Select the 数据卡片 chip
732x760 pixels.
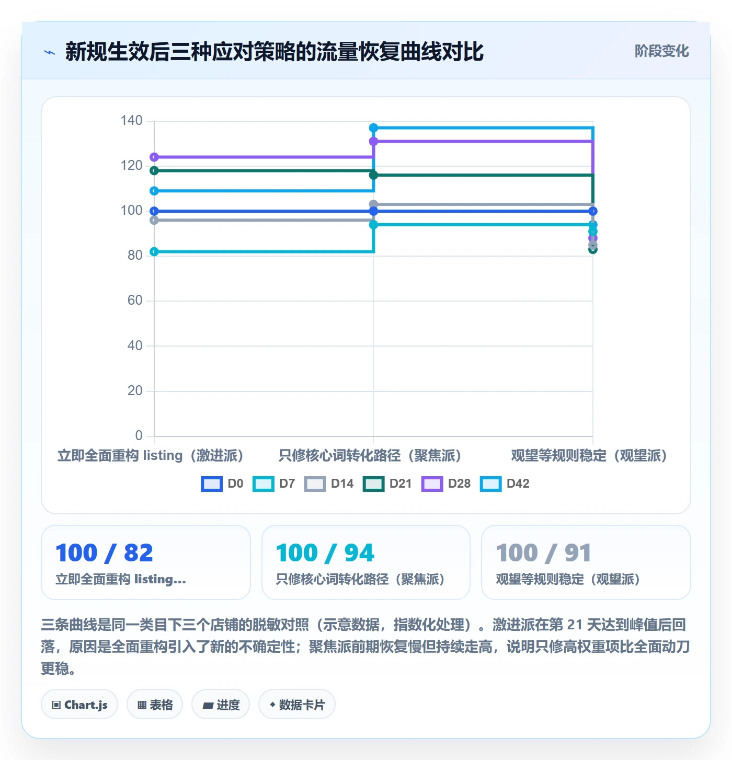(x=297, y=705)
